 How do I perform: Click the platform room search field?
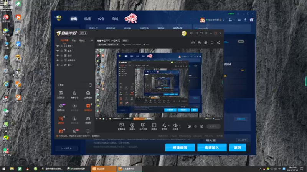pos(222,28)
